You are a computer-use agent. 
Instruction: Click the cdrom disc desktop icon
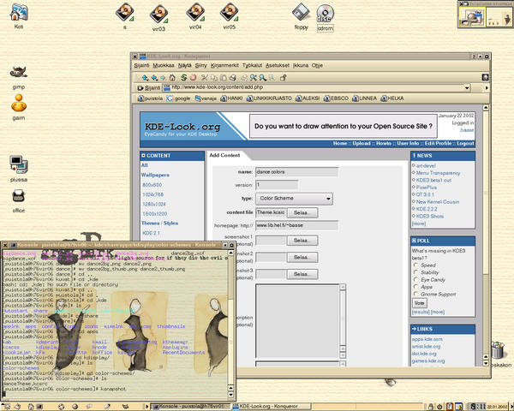click(325, 18)
